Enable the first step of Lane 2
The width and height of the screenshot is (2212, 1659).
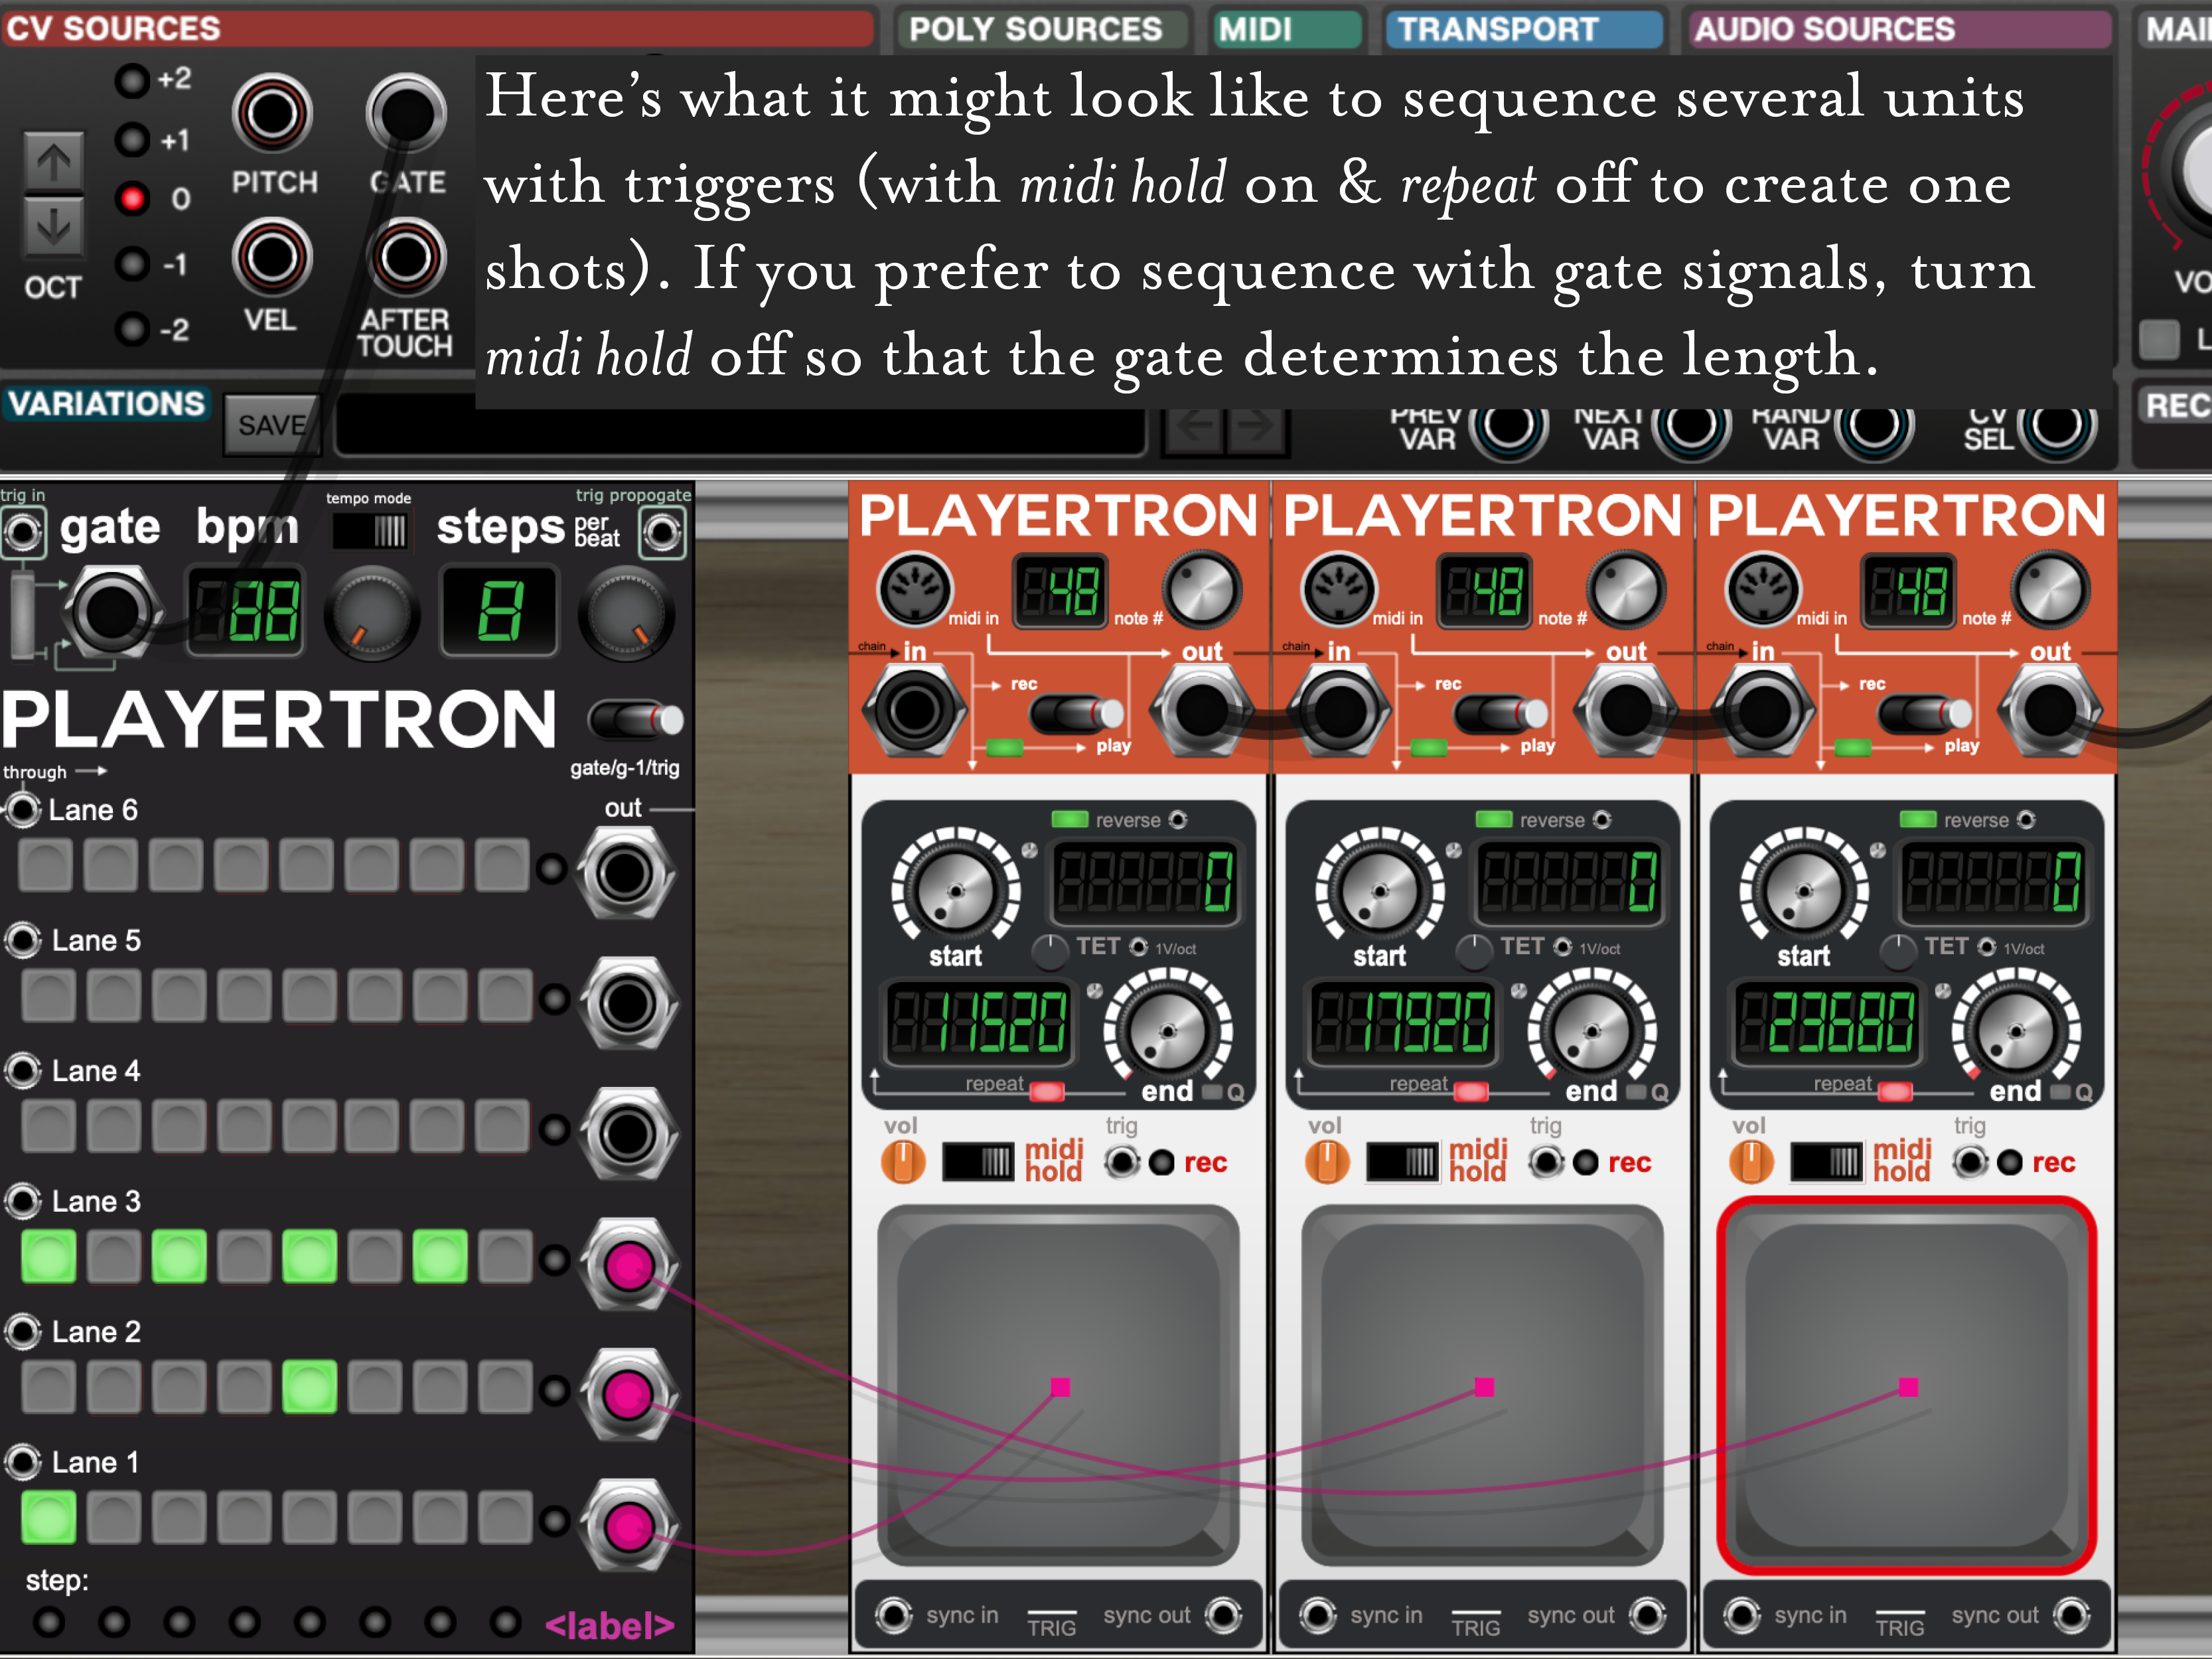pos(48,1387)
